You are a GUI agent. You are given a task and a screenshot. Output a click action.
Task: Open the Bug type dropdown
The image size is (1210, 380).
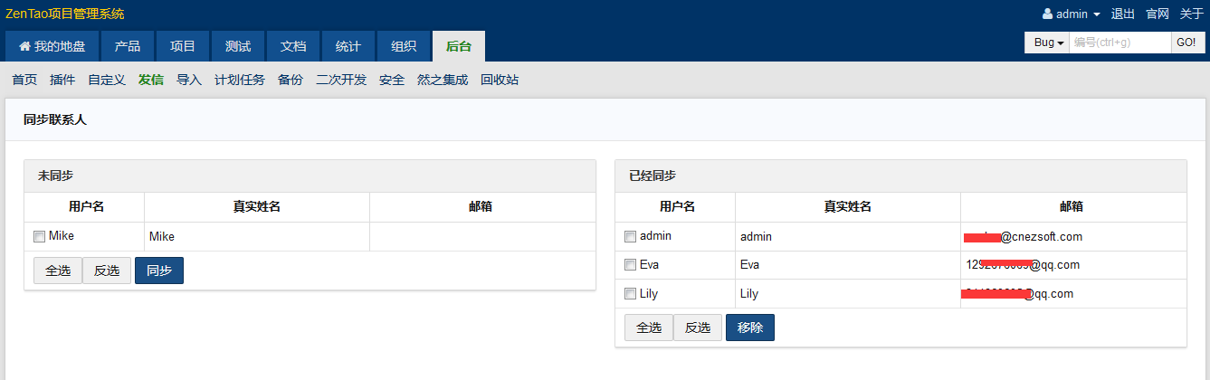click(x=1047, y=43)
